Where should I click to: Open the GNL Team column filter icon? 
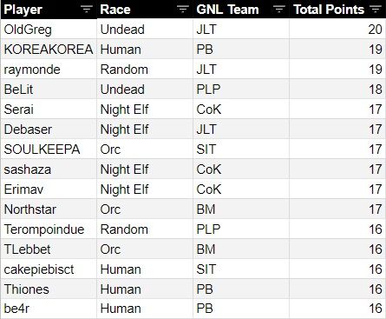pos(278,10)
